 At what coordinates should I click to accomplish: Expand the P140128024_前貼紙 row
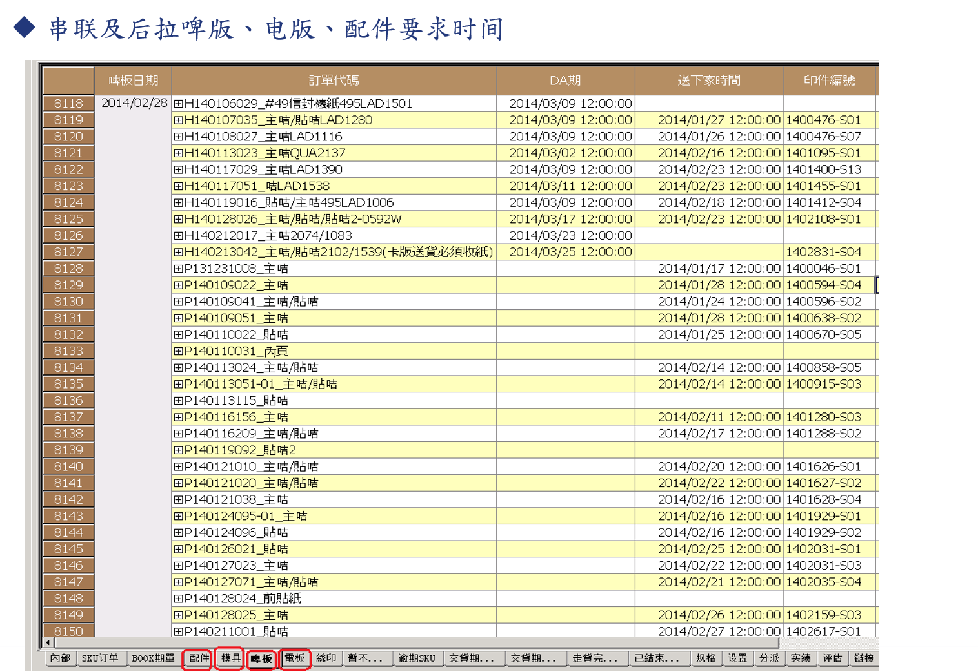pyautogui.click(x=179, y=599)
